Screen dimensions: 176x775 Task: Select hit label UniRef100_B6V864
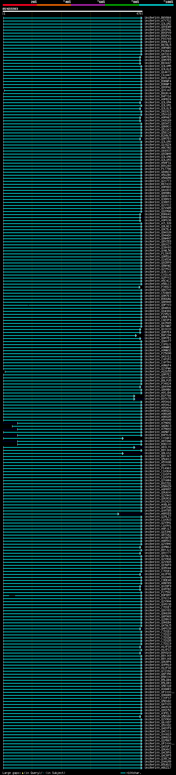click(x=158, y=18)
